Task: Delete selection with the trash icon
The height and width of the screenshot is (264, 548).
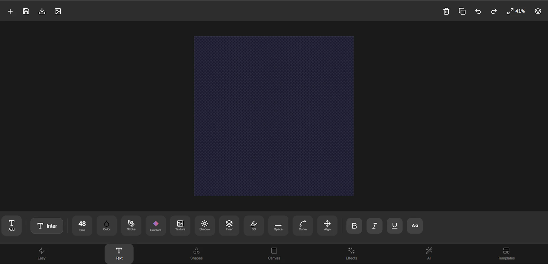Action: pyautogui.click(x=446, y=11)
